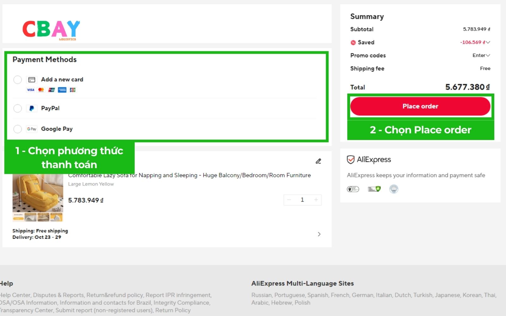This screenshot has height=316, width=506.
Task: Expand the Promo codes Enter dropdown
Action: click(x=481, y=55)
